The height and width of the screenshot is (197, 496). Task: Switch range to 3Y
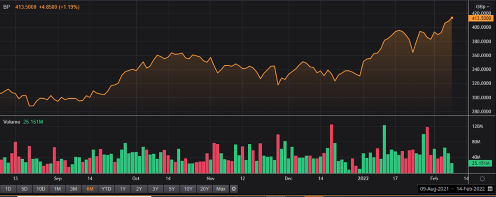coord(155,189)
